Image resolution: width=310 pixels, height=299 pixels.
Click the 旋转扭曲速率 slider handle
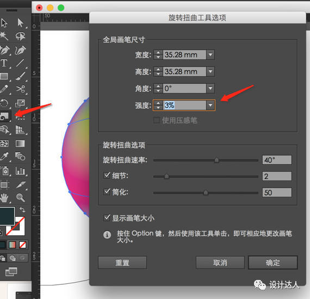pyautogui.click(x=216, y=160)
